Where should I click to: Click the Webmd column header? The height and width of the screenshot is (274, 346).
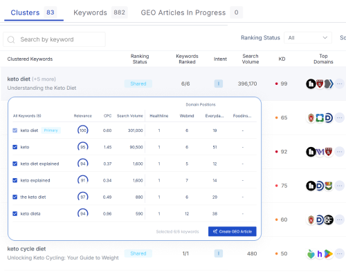[x=187, y=116]
